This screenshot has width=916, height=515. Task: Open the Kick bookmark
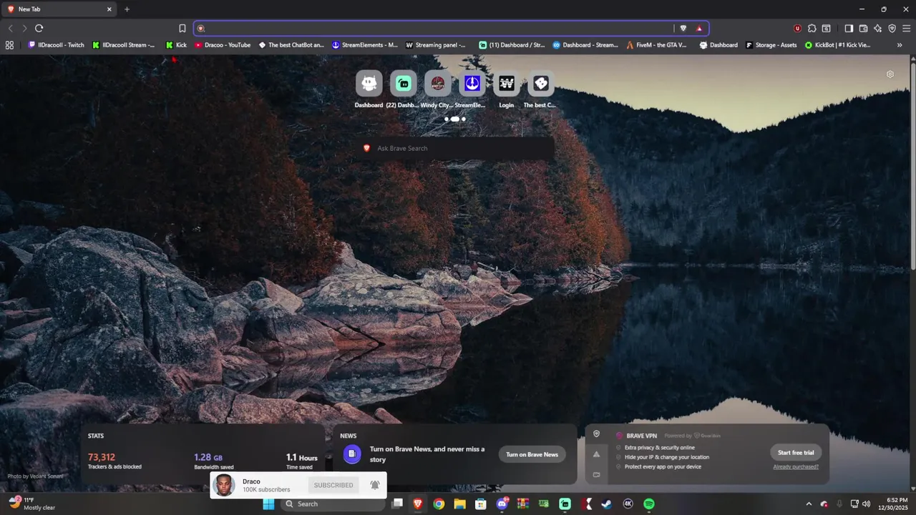click(x=176, y=44)
